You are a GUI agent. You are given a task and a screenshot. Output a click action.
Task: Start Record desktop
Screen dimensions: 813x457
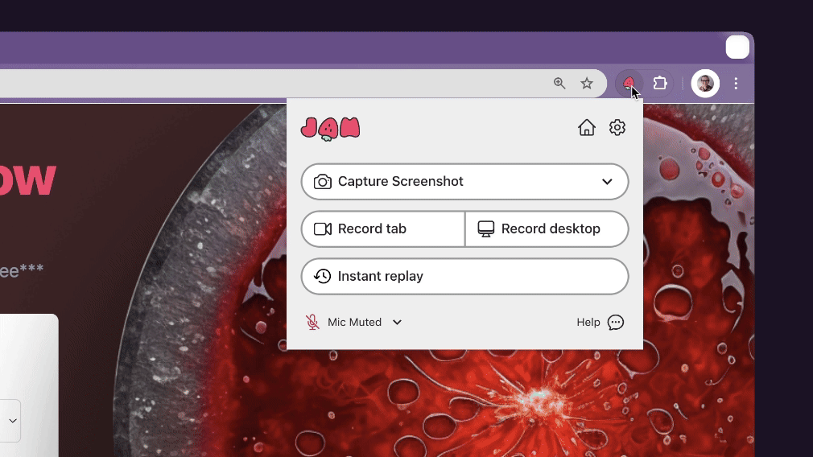[x=547, y=229]
